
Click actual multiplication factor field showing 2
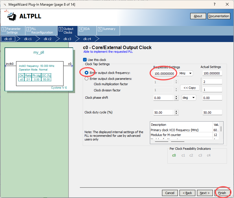(212, 82)
